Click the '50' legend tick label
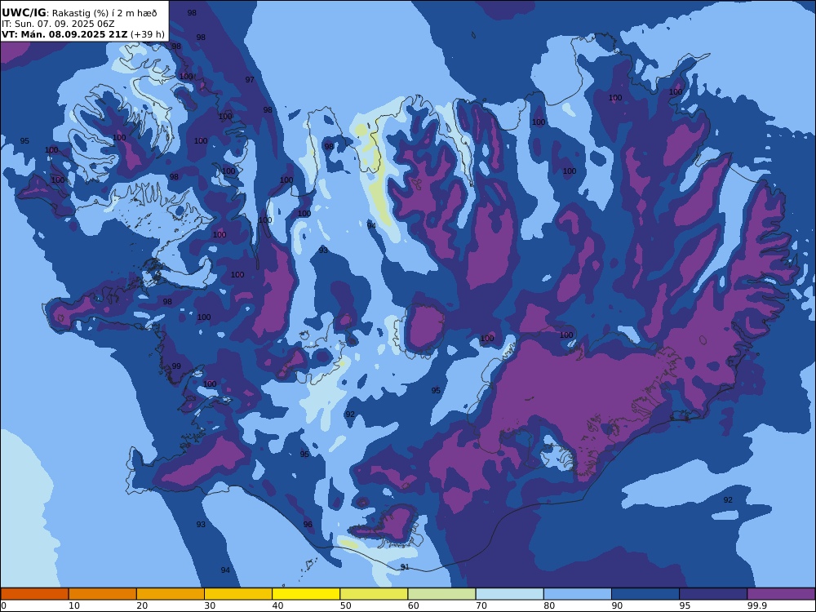 click(345, 605)
